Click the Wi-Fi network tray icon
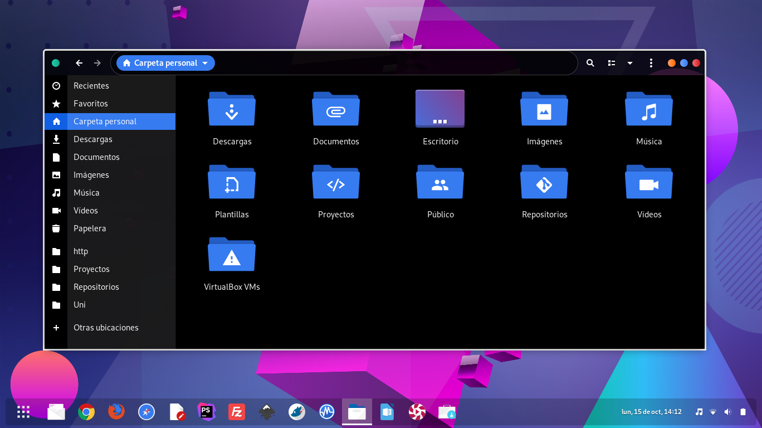 [713, 412]
